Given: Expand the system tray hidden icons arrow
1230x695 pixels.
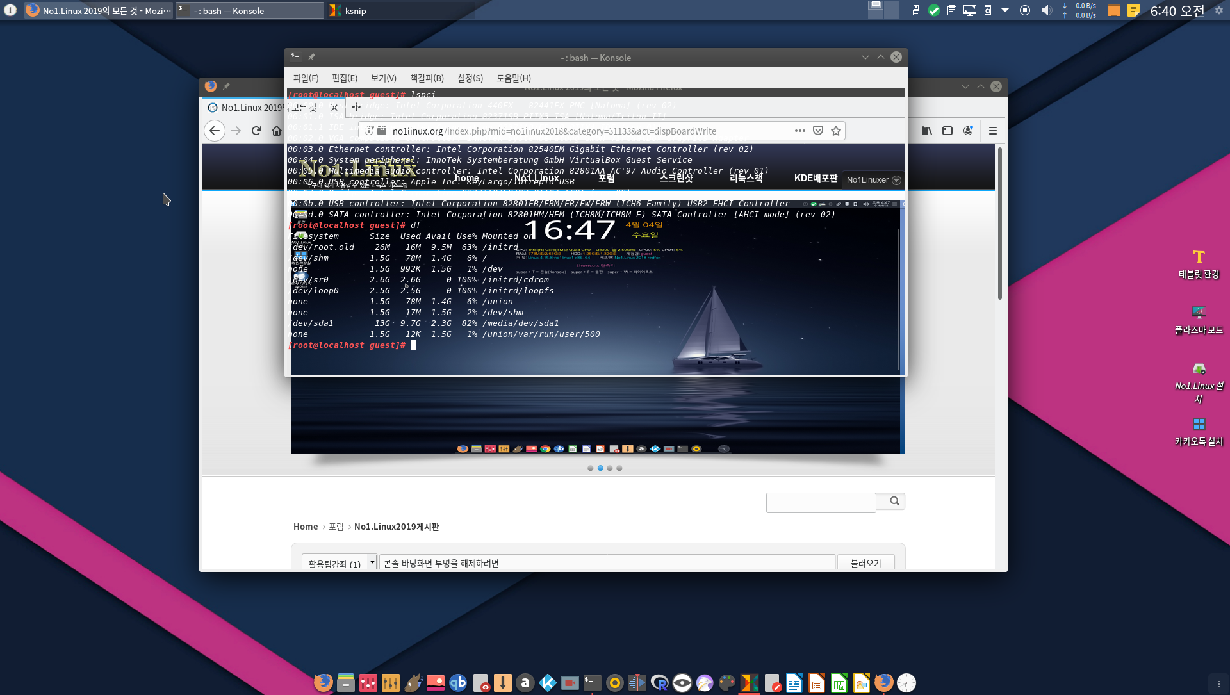Looking at the screenshot, I should pyautogui.click(x=1005, y=10).
